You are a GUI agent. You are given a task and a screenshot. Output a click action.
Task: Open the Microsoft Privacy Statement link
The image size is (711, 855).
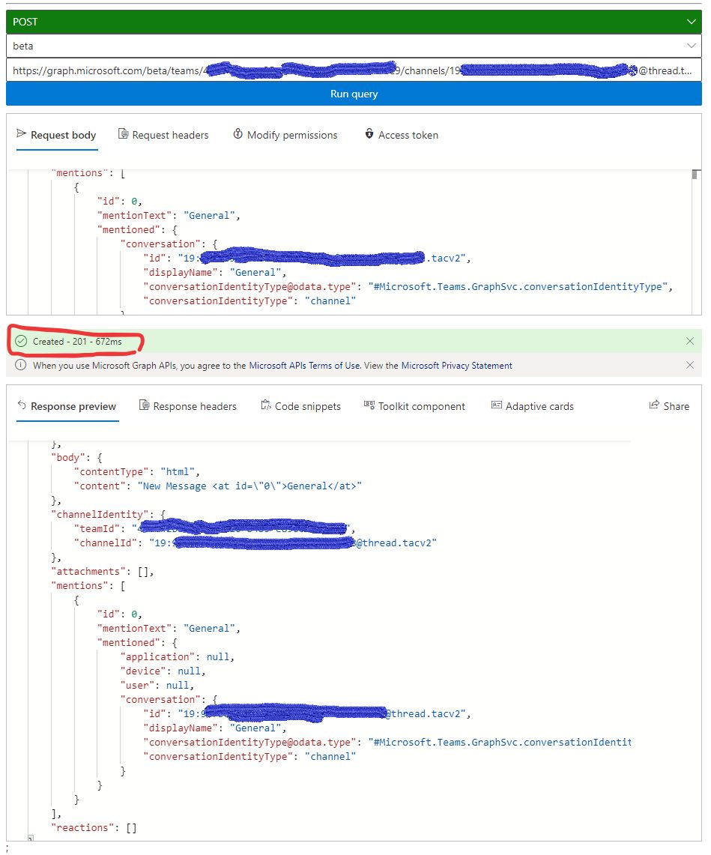[456, 366]
